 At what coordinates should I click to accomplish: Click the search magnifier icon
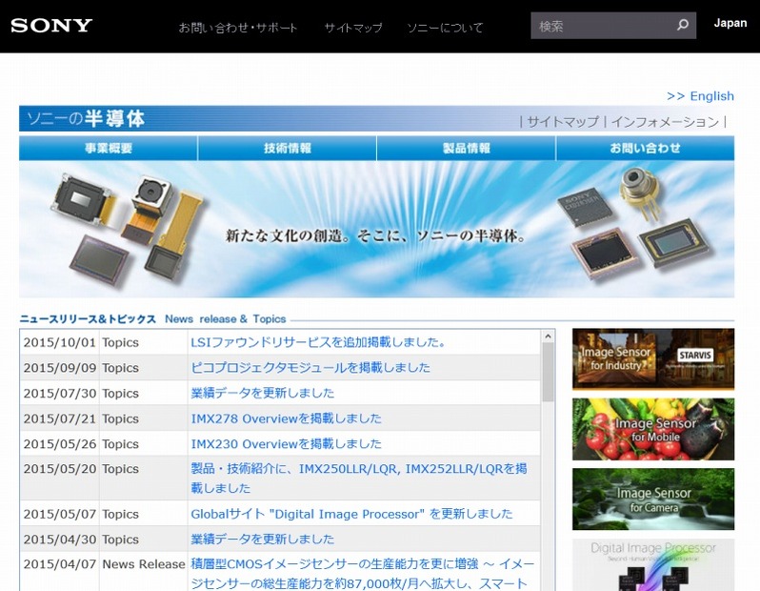(683, 25)
